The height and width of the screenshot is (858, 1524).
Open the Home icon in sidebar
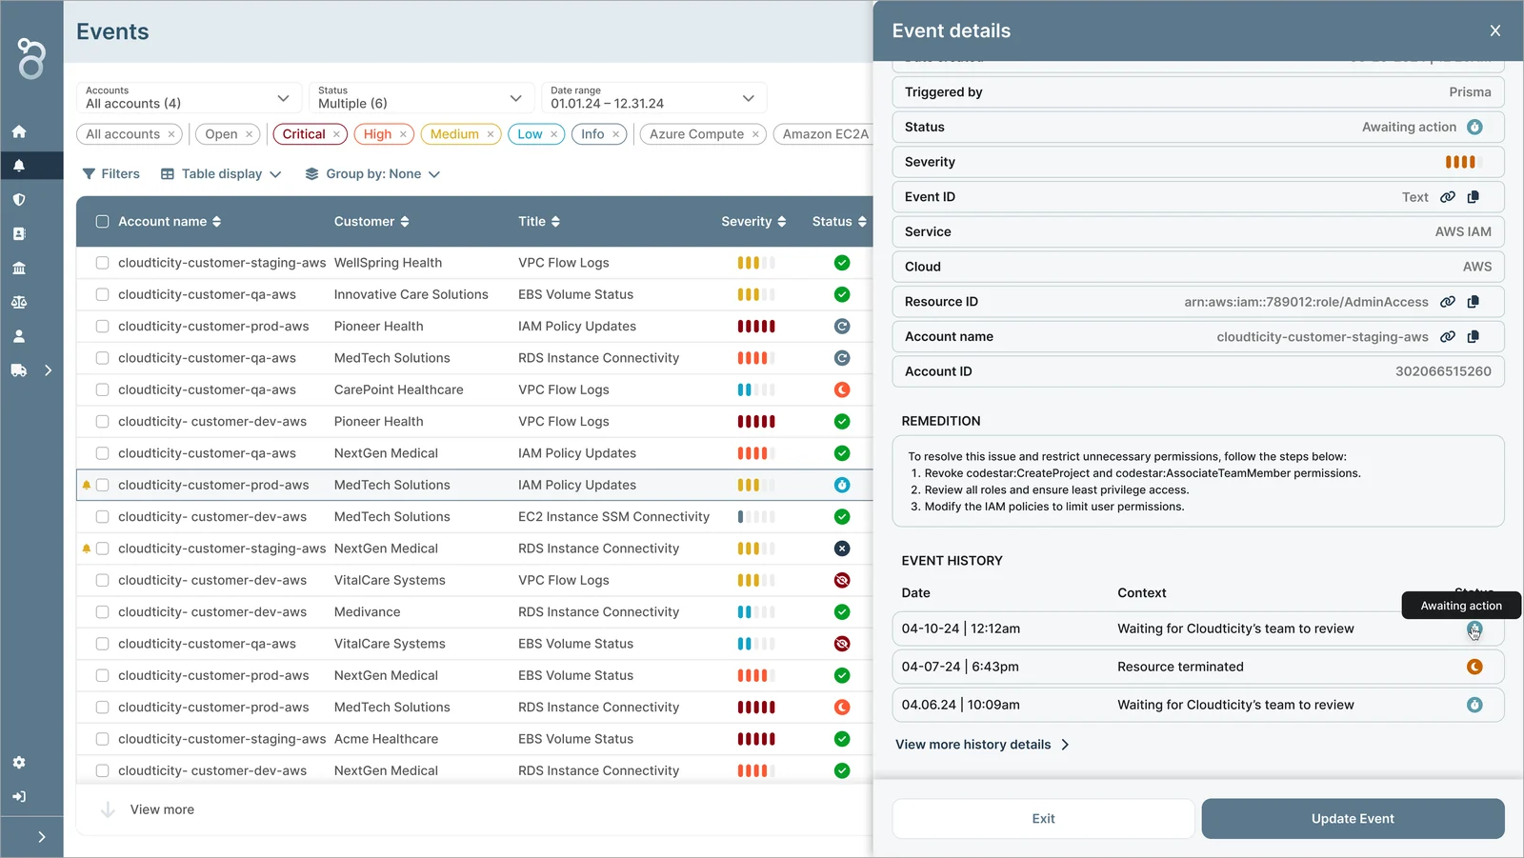[19, 131]
